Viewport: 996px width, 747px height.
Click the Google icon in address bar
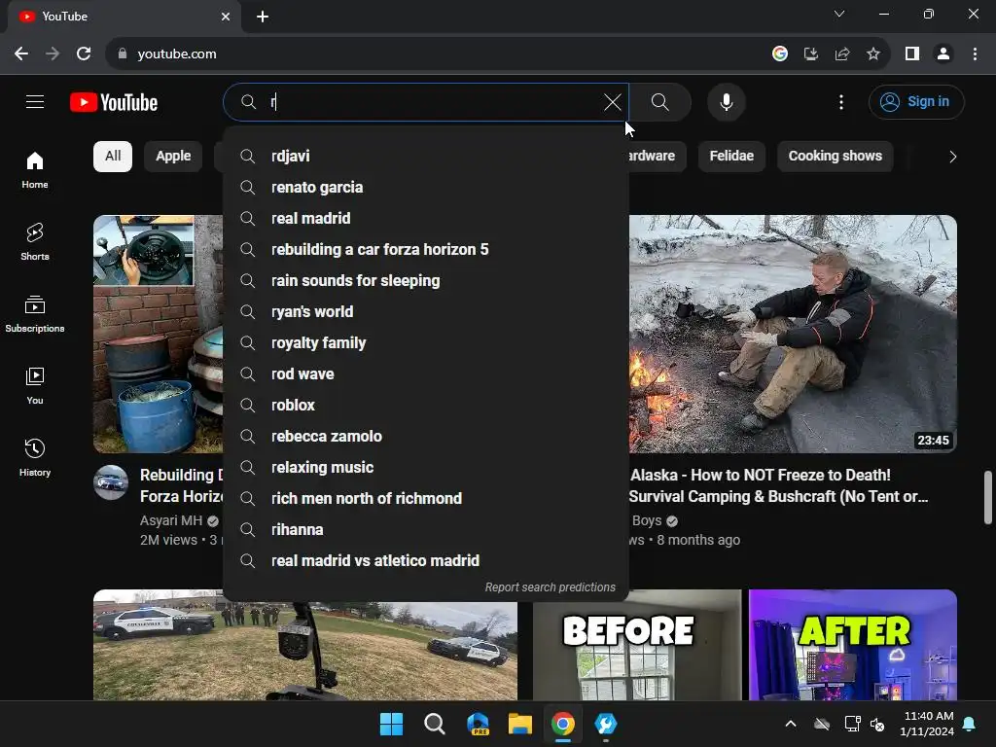coord(780,54)
